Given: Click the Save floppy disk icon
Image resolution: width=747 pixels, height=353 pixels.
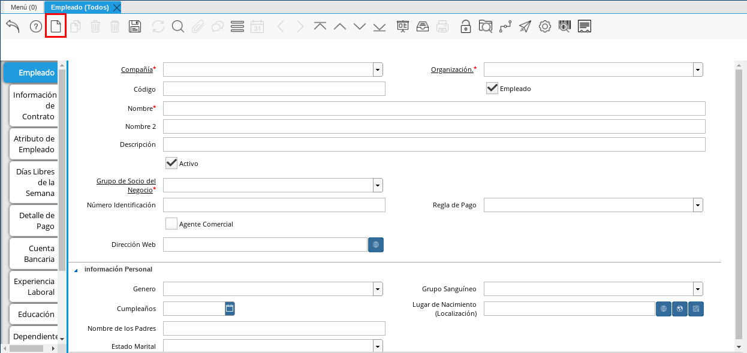Looking at the screenshot, I should tap(135, 26).
